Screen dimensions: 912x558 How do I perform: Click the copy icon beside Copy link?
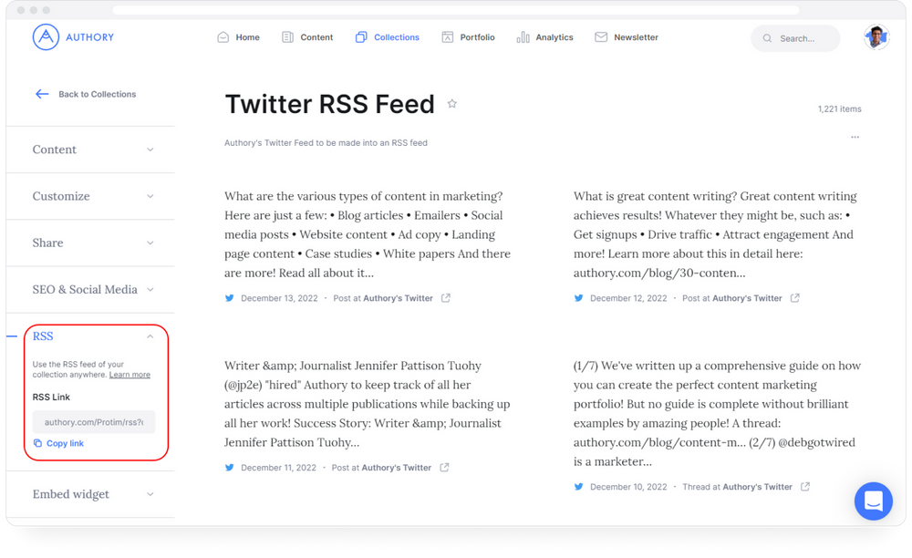(x=37, y=443)
